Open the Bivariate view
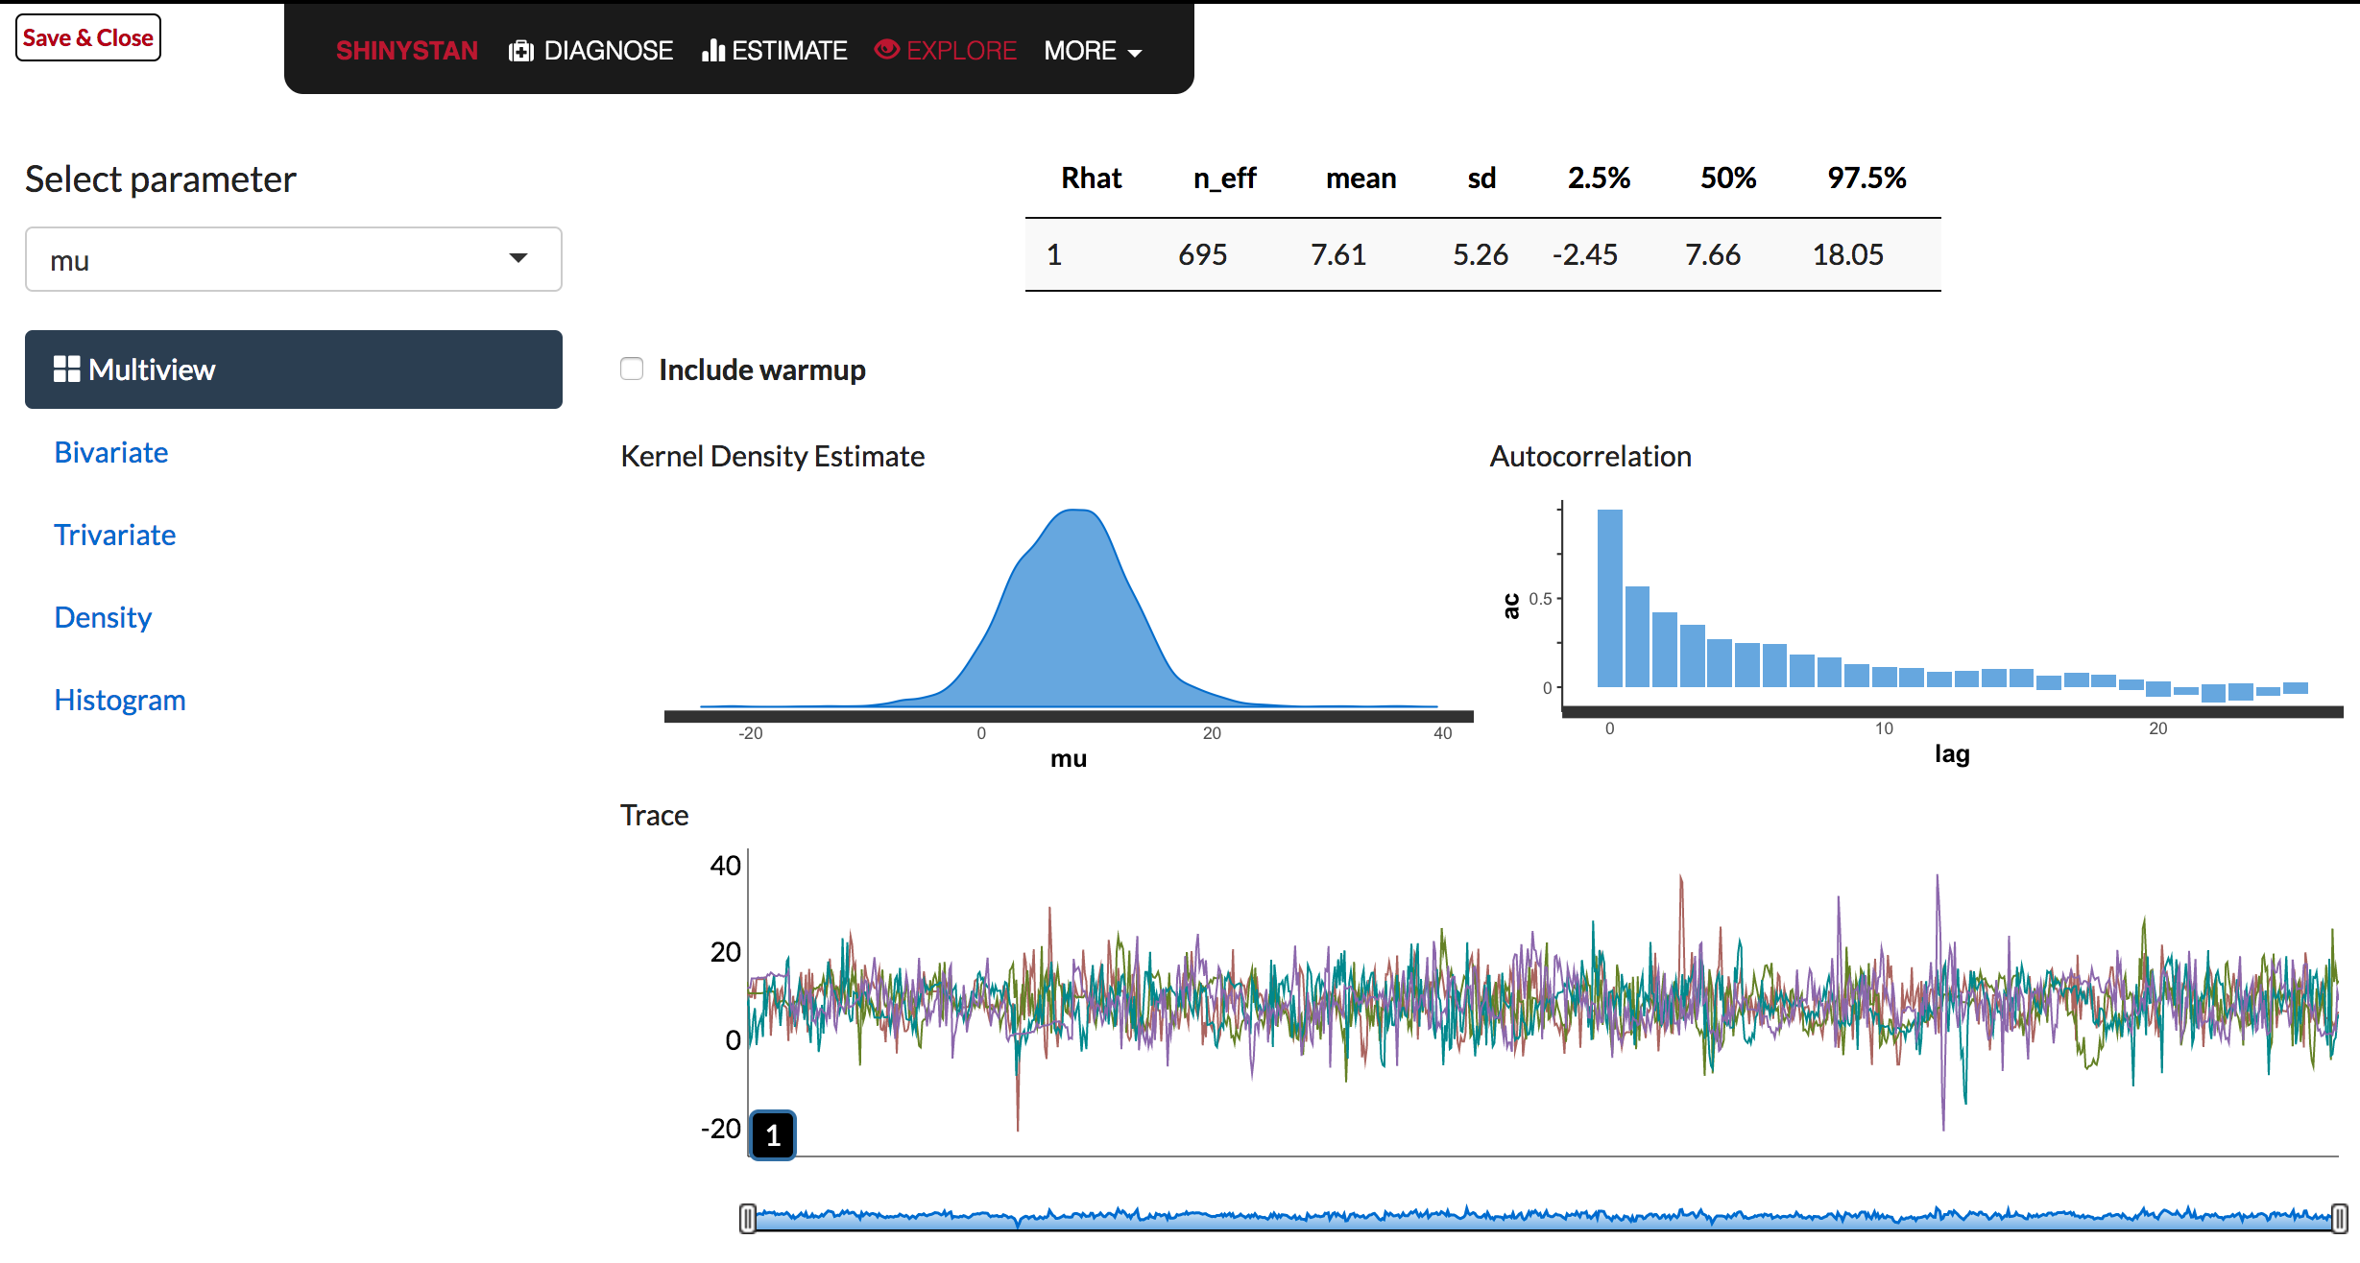 click(111, 452)
